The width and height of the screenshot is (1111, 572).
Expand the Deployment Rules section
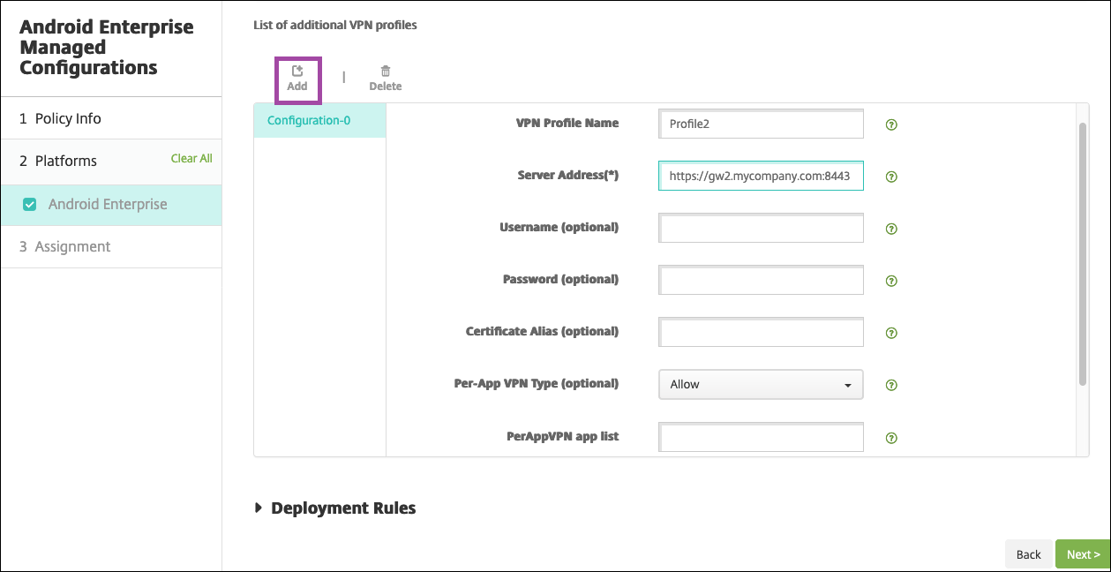[259, 508]
